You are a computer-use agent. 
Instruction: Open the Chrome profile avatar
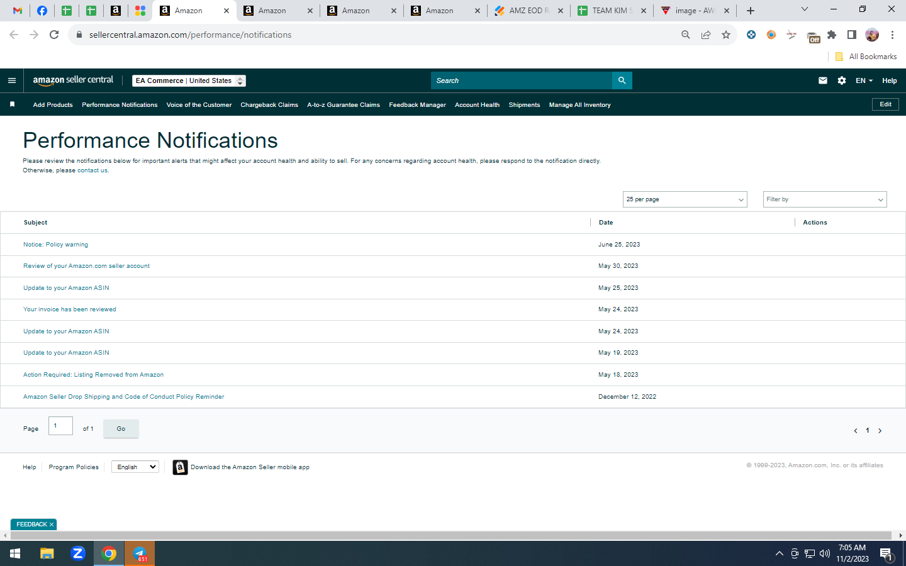872,35
